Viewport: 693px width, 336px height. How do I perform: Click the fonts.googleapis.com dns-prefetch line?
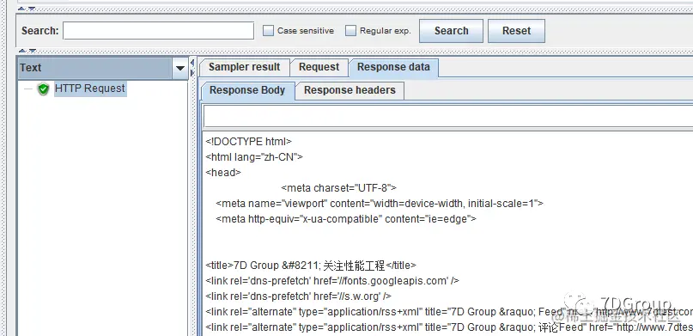pyautogui.click(x=332, y=281)
